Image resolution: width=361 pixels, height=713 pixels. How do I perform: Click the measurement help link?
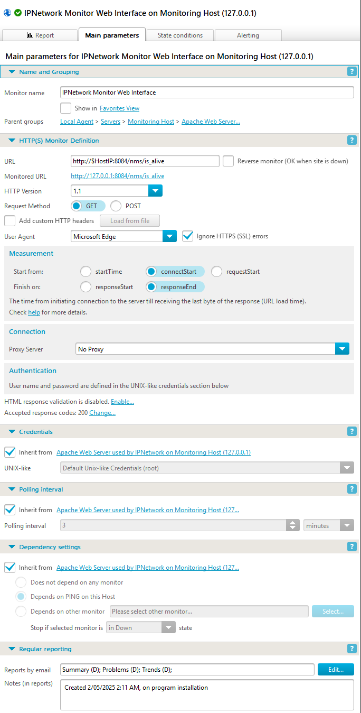pos(34,312)
